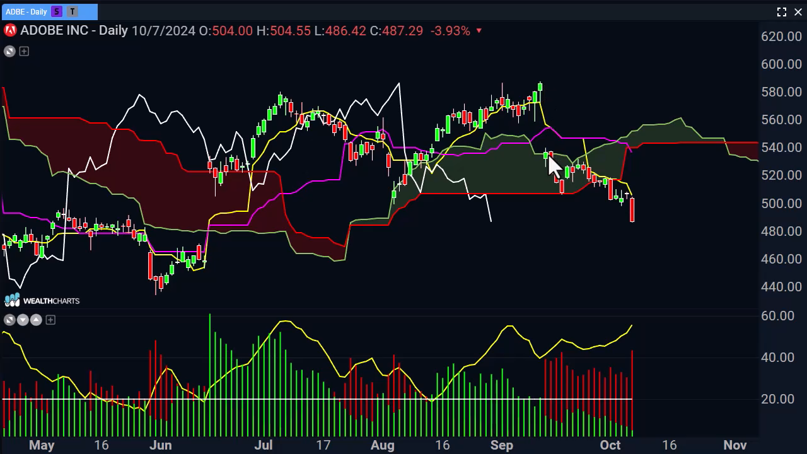807x454 pixels.
Task: Click the 460.00 price axis label
Action: point(781,259)
